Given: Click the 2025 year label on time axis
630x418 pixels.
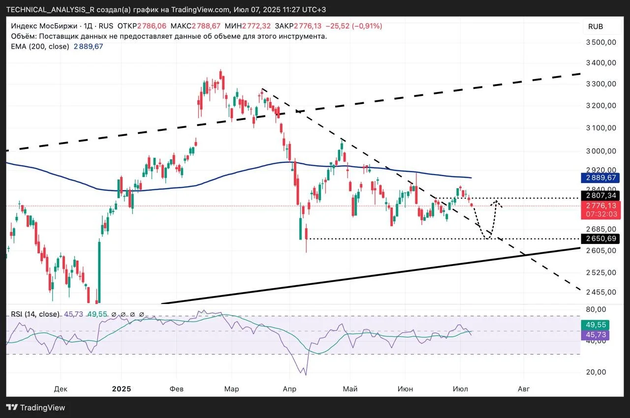Looking at the screenshot, I should point(122,389).
